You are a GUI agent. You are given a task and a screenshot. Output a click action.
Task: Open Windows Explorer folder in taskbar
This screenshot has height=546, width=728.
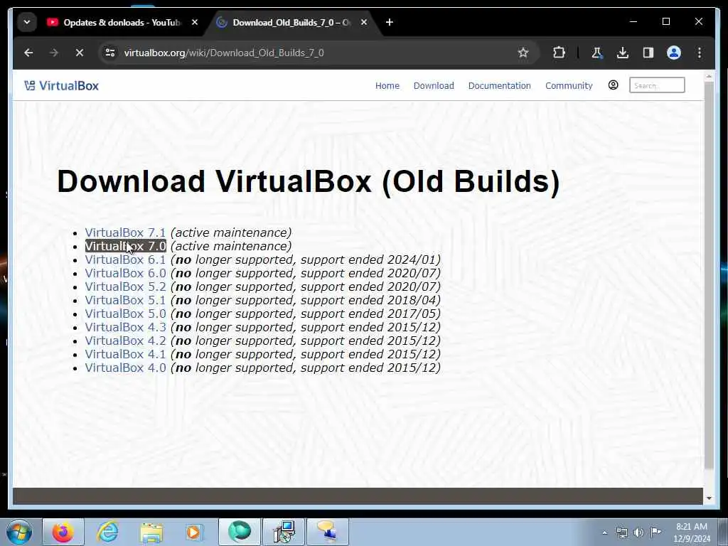151,532
